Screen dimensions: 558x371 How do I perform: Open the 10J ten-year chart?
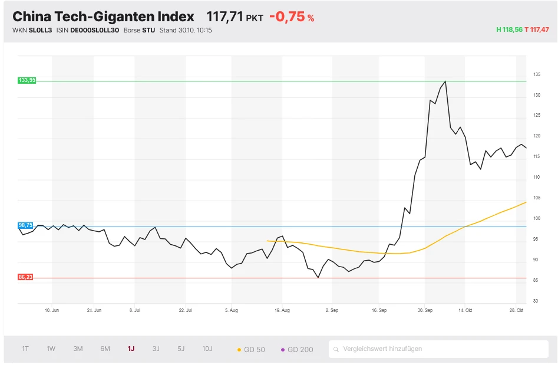(207, 349)
